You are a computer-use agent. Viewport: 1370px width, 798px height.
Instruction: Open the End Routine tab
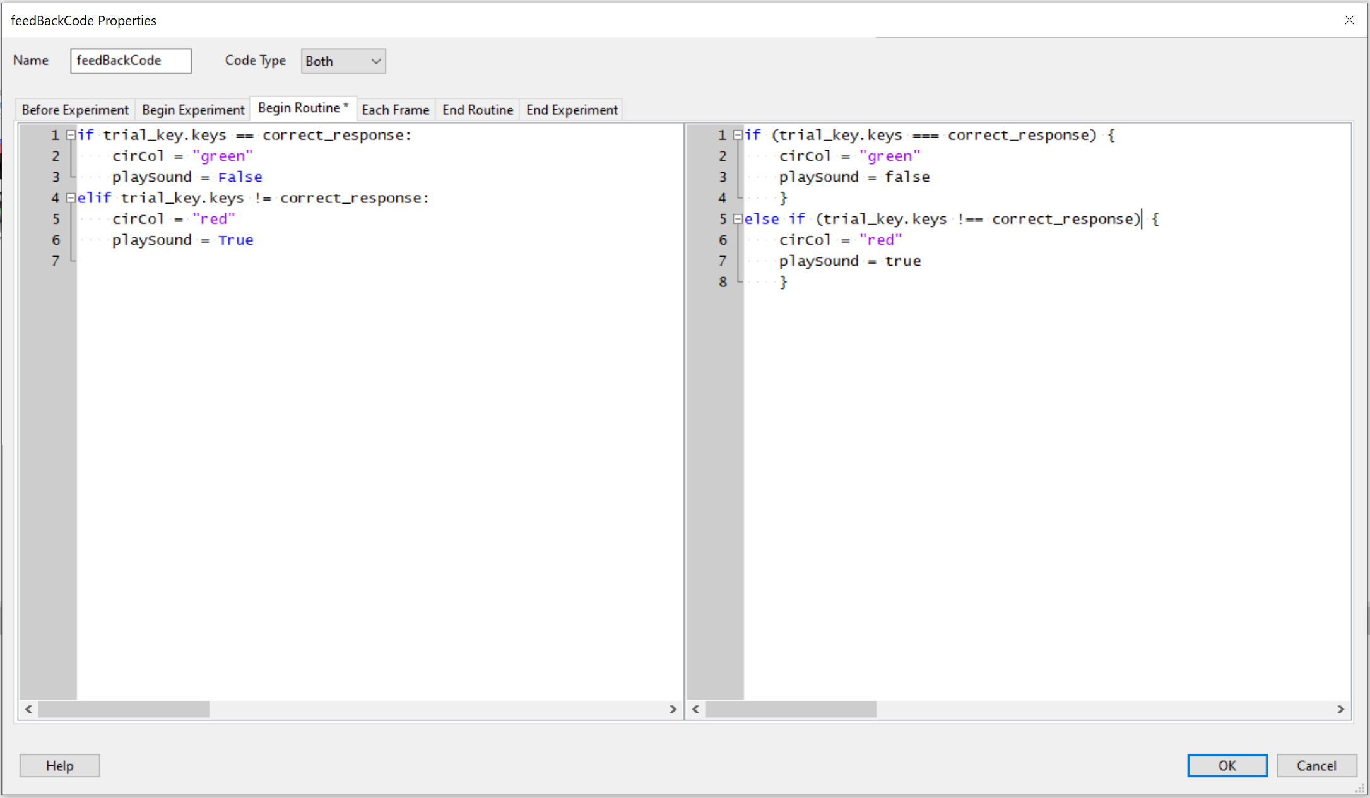[478, 110]
